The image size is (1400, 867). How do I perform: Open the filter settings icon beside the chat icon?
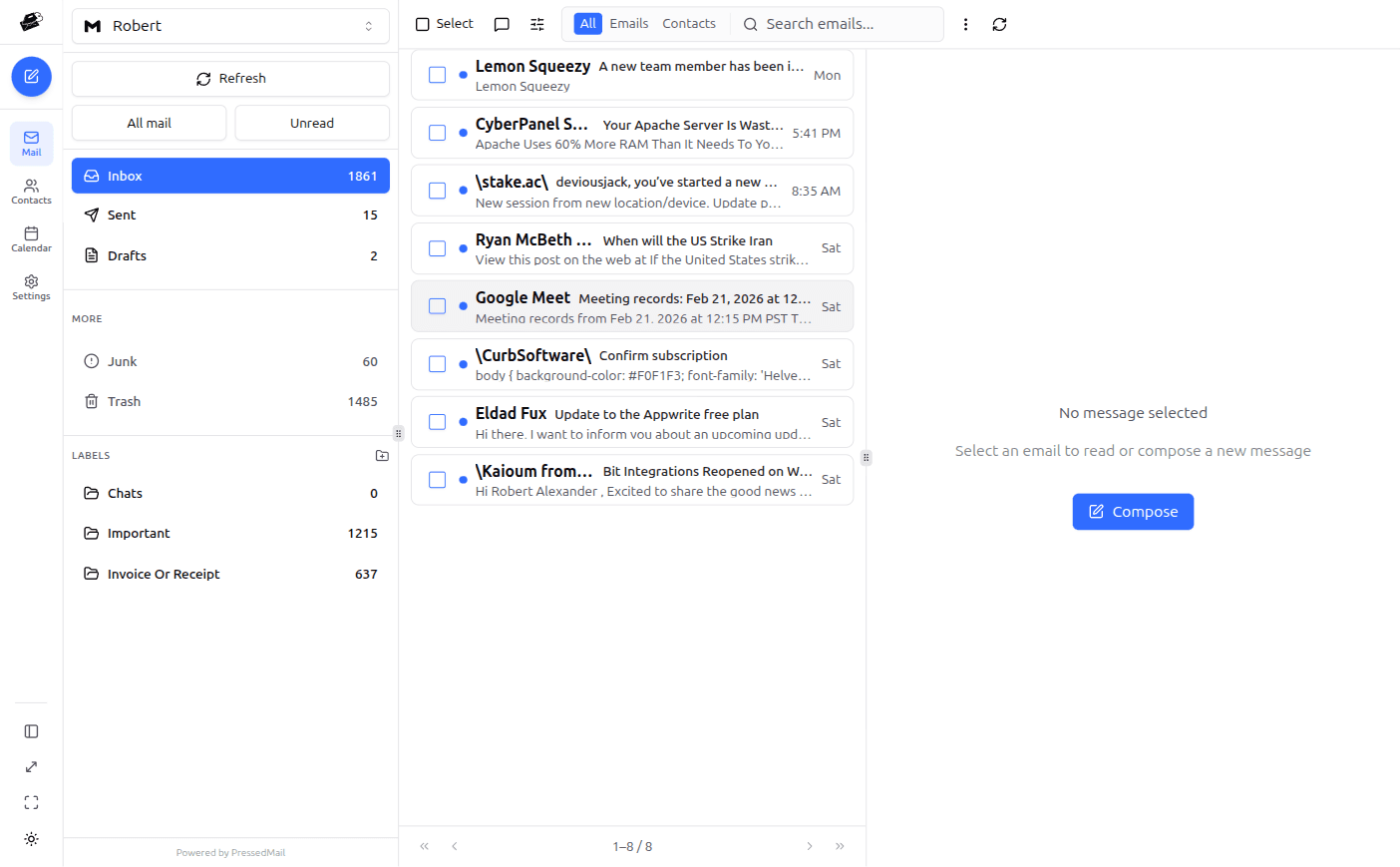point(536,23)
